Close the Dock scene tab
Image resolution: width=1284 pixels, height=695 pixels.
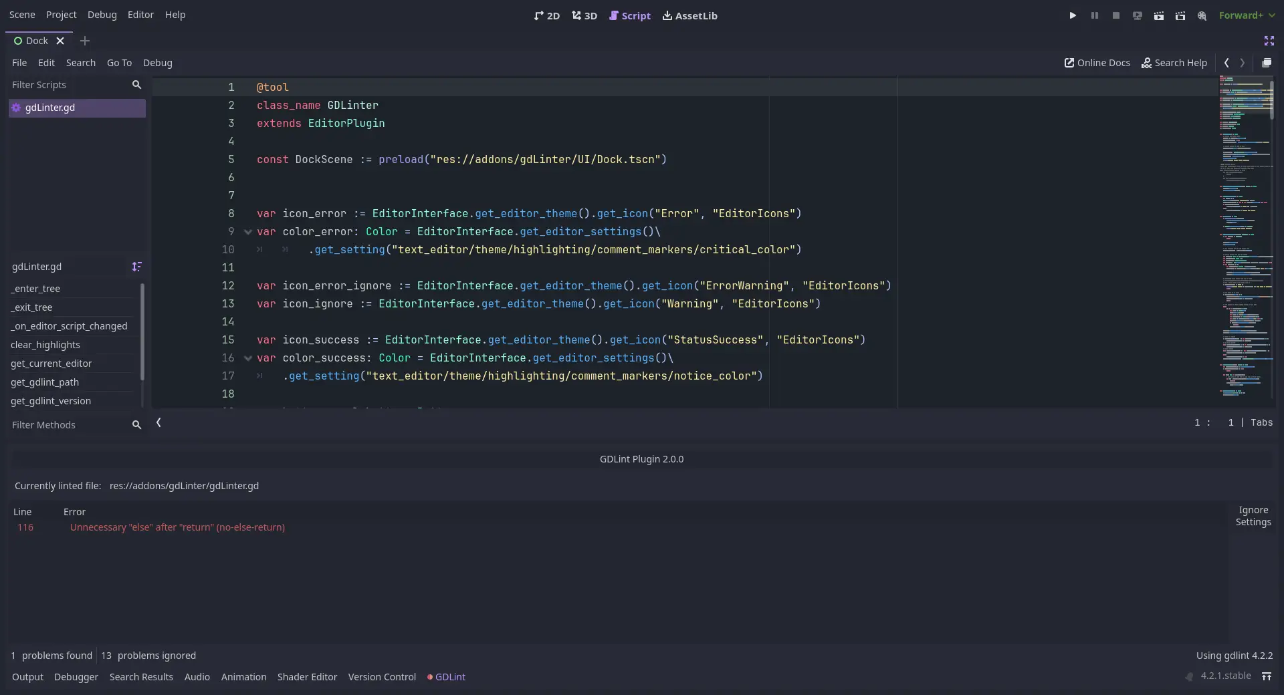(60, 41)
